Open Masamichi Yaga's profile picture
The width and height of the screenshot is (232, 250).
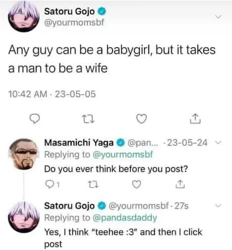[24, 154]
